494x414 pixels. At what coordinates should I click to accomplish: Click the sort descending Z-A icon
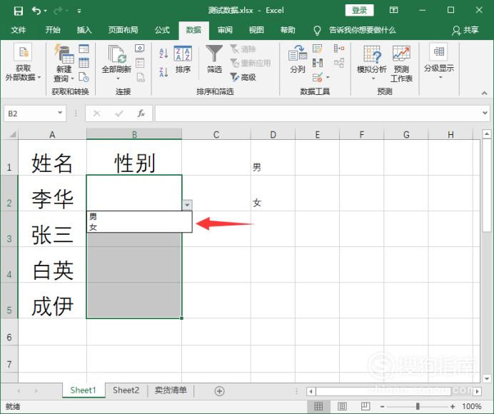click(x=163, y=72)
